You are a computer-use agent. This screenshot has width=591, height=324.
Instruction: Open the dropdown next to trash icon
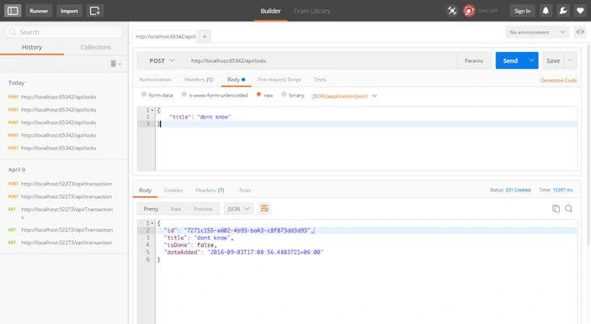point(120,64)
